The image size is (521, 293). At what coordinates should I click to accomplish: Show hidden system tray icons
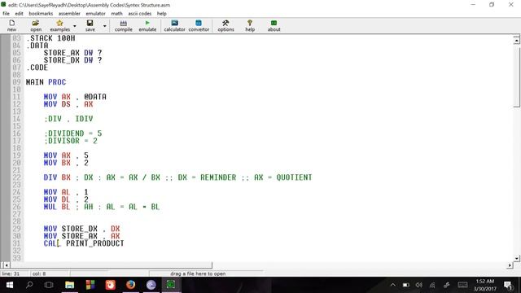(392, 285)
